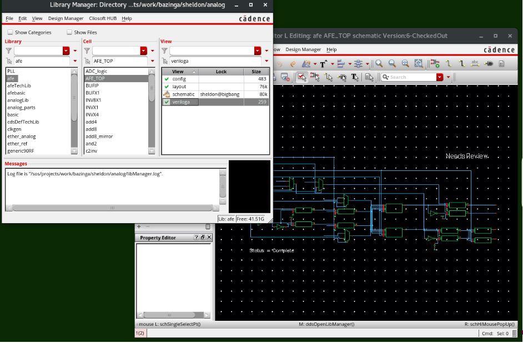Viewport: 523px width, 343px height.
Task: Click the View column header to sort
Action: pos(180,72)
